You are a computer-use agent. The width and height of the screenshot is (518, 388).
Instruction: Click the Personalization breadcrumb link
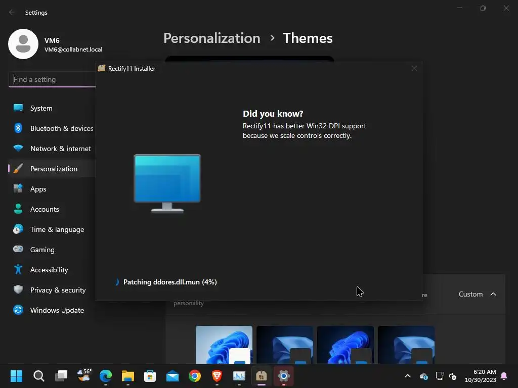pos(212,38)
